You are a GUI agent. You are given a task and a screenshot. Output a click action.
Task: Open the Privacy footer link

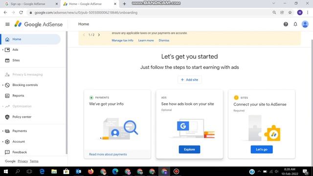[23, 161]
